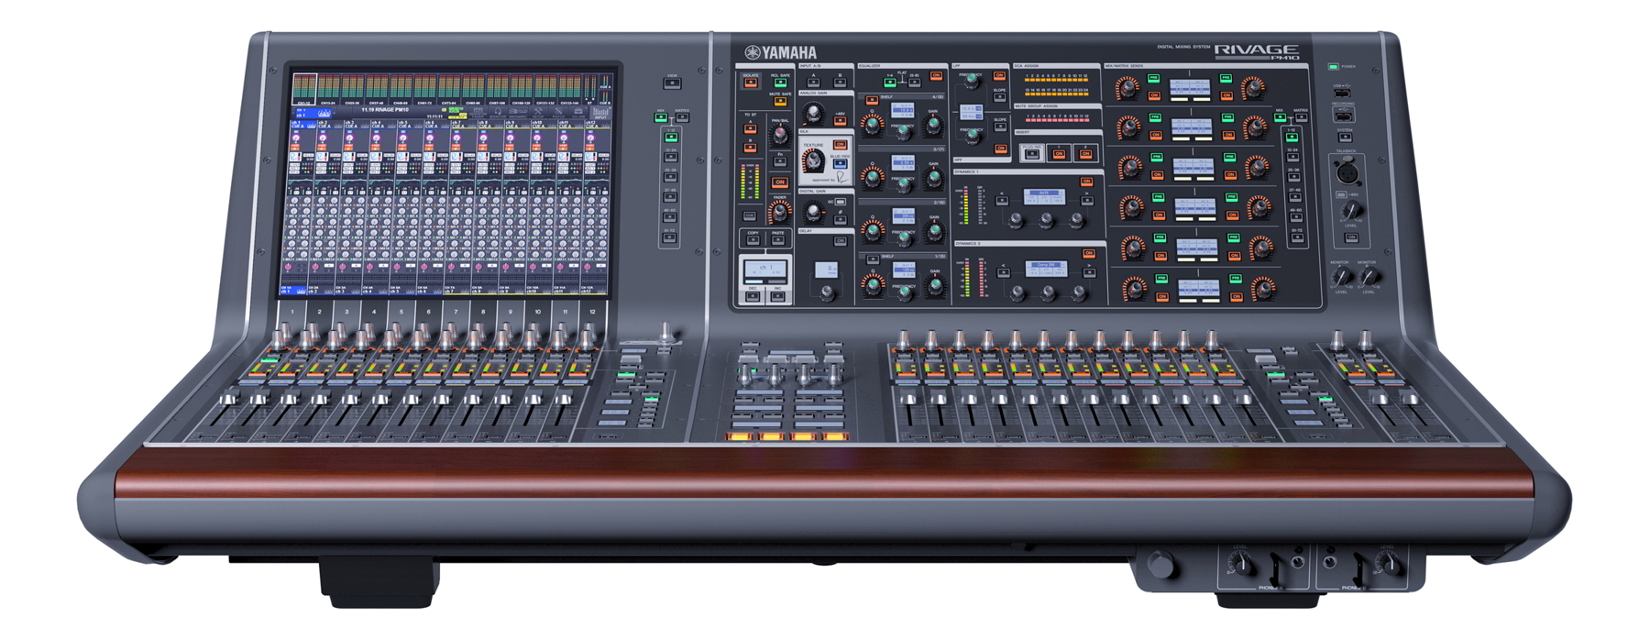1650x639 pixels.
Task: Adjust the Digital Gain knob
Action: point(813,212)
